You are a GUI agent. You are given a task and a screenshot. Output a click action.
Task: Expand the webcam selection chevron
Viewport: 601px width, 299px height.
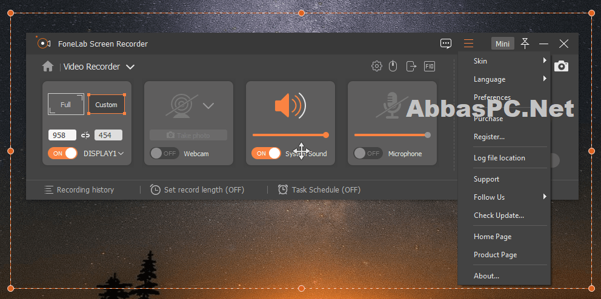pyautogui.click(x=208, y=106)
